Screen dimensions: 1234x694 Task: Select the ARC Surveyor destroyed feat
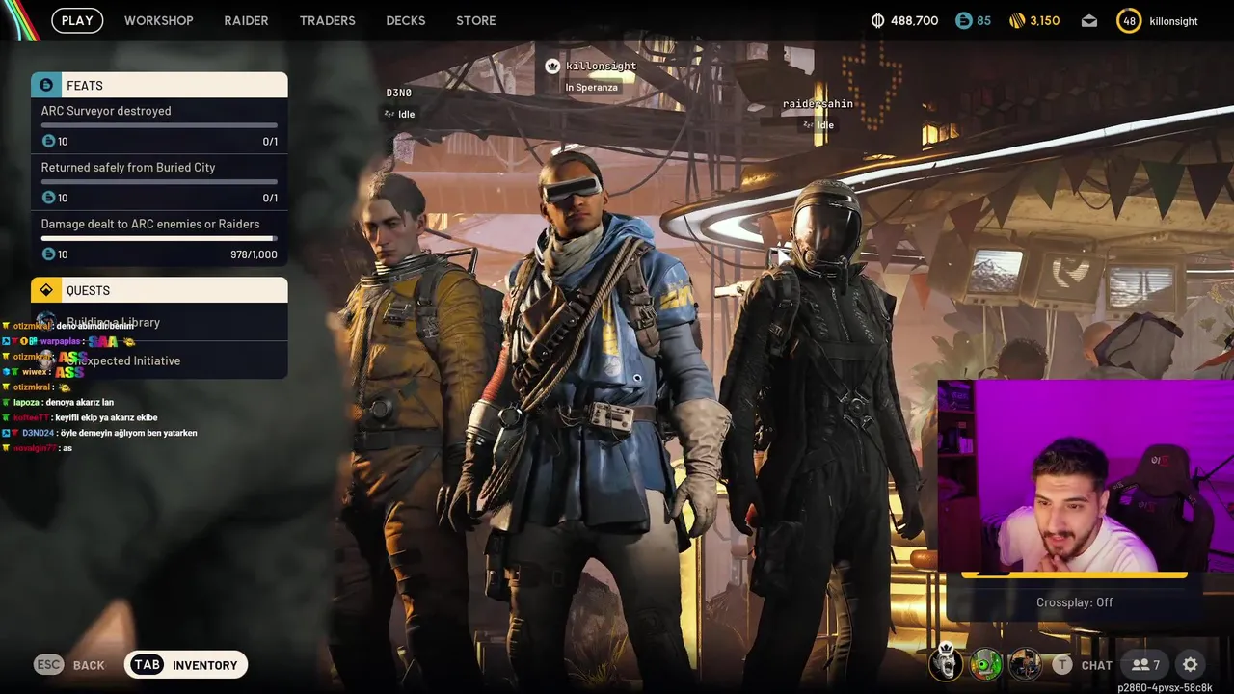click(x=159, y=125)
